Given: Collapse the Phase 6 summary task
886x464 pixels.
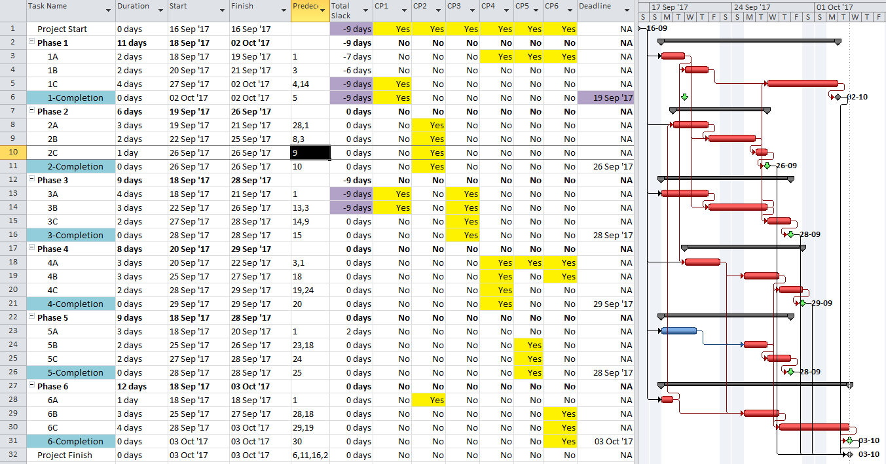Looking at the screenshot, I should coord(31,386).
